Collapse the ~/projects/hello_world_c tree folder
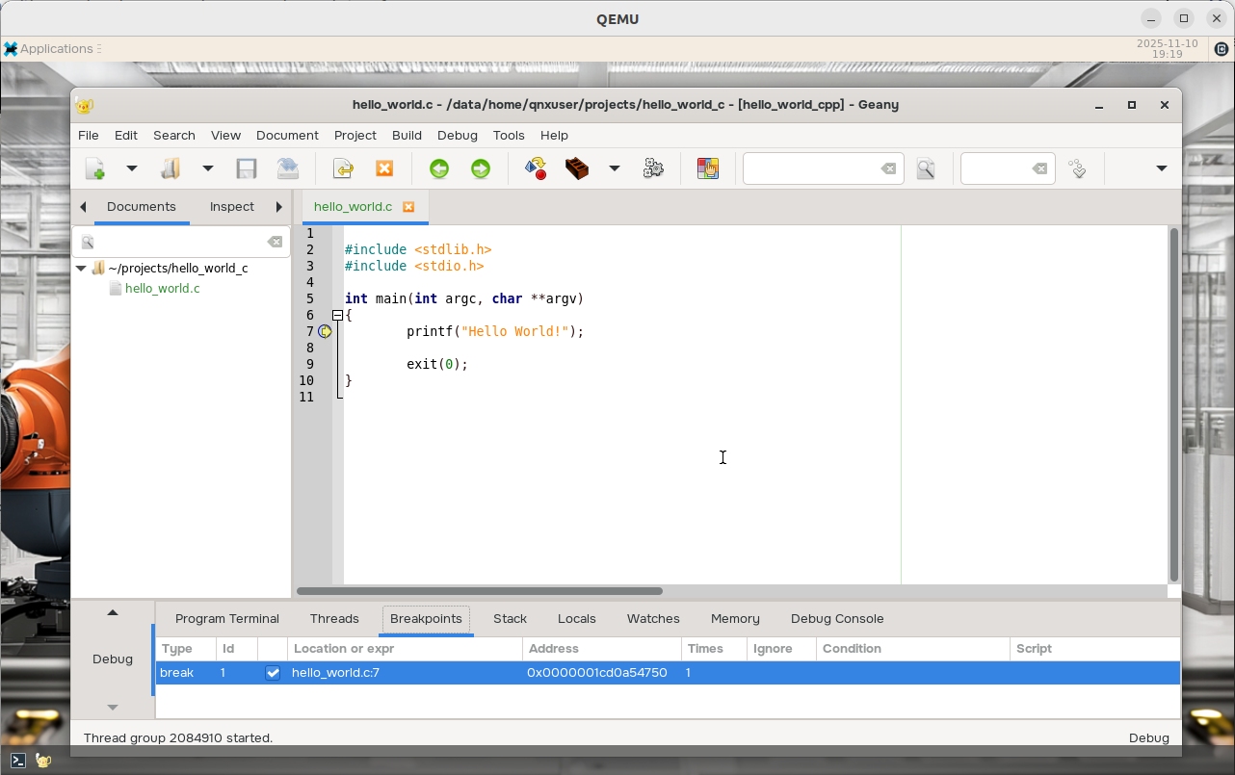Screen dimensions: 1235x775 pyautogui.click(x=81, y=269)
